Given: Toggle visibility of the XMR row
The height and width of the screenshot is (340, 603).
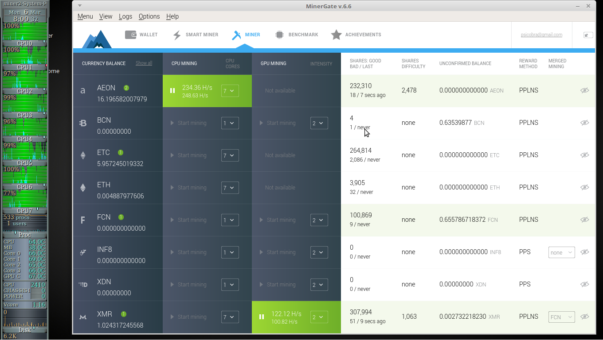Looking at the screenshot, I should click(585, 317).
